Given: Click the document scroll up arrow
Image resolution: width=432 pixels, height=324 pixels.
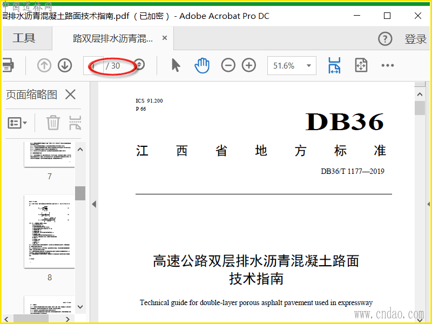Looking at the screenshot, I should [420, 94].
